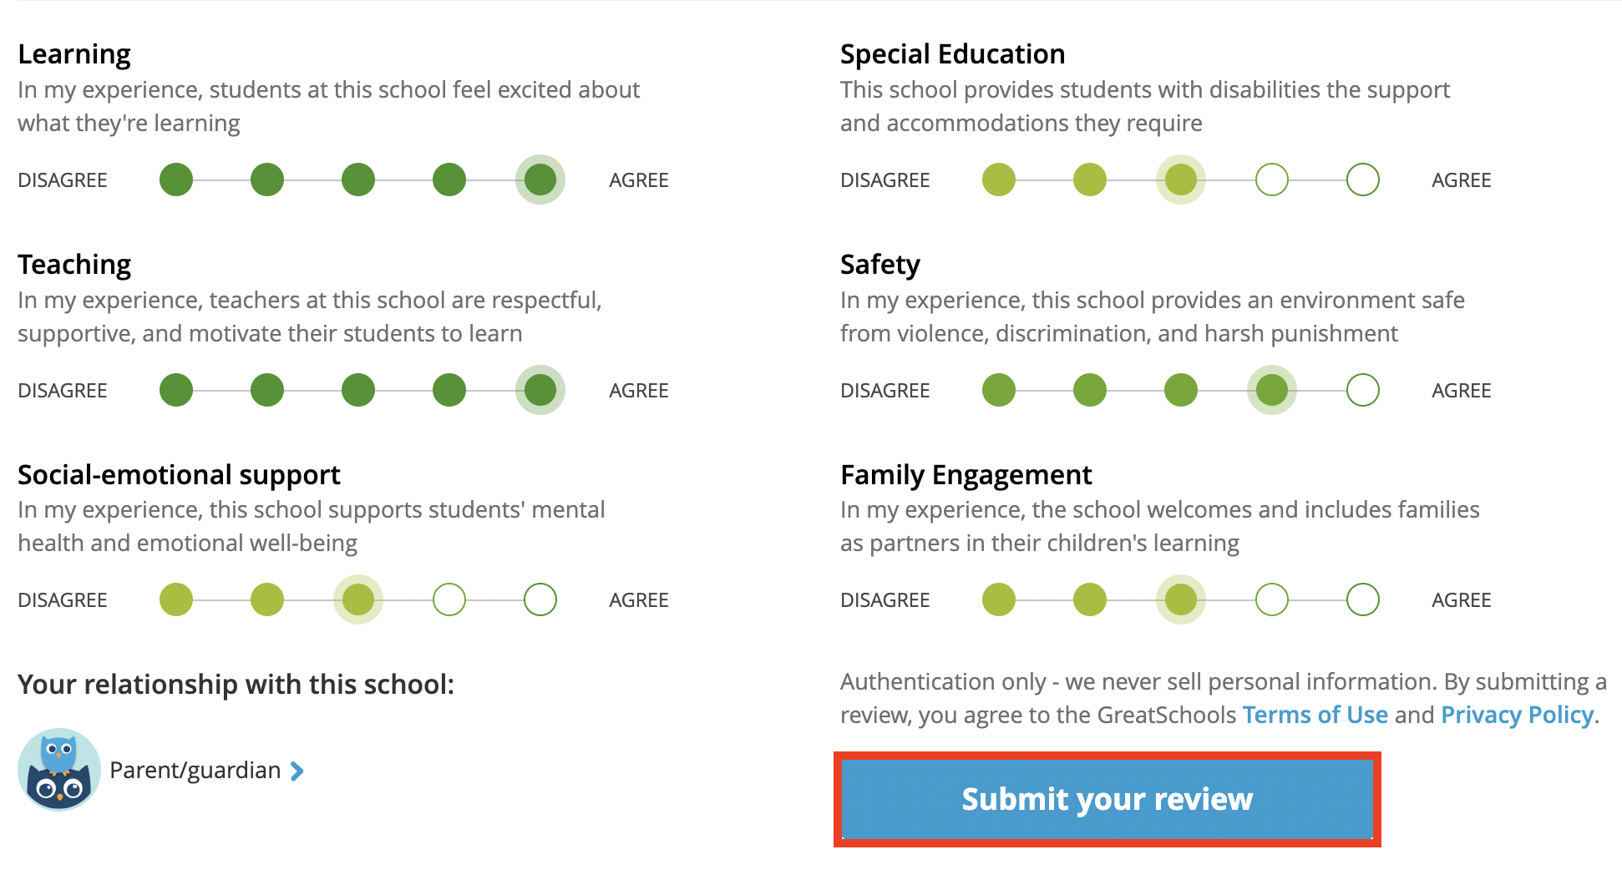Screen dimensions: 1622x880
Task: Choose fifth dot for Social-emotional support
Action: (x=540, y=599)
